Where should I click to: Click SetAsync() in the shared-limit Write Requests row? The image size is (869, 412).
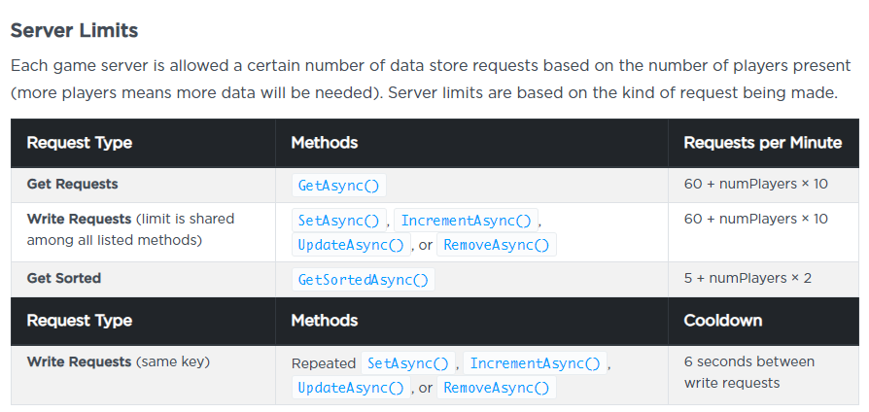coord(339,220)
